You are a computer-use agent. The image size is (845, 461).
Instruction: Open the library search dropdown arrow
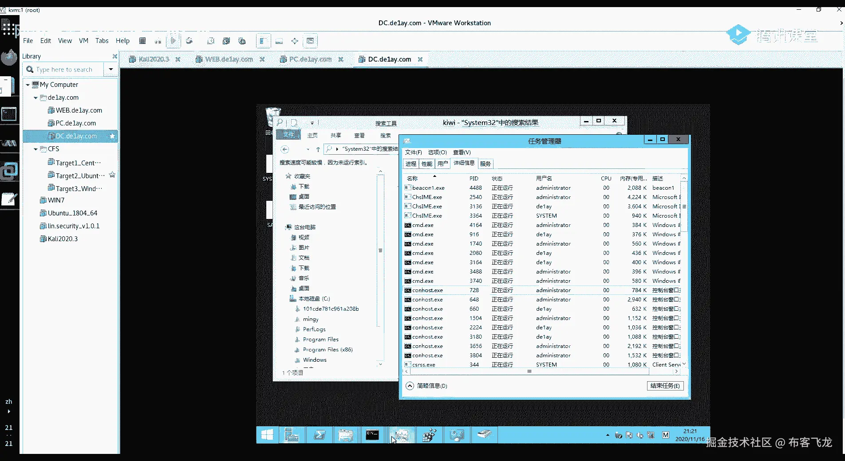pyautogui.click(x=111, y=69)
